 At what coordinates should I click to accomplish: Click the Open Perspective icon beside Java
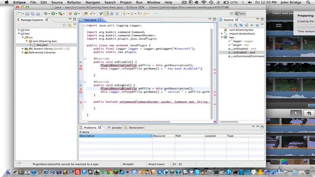232,14
